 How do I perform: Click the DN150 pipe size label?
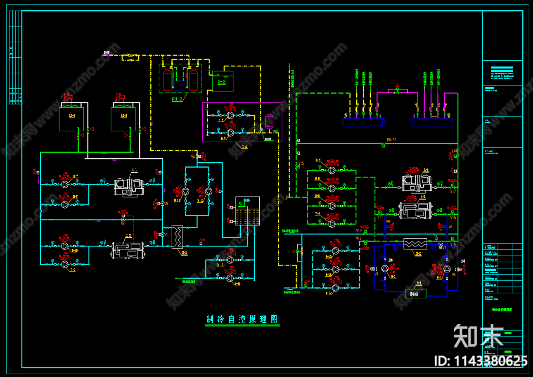(x=391, y=140)
